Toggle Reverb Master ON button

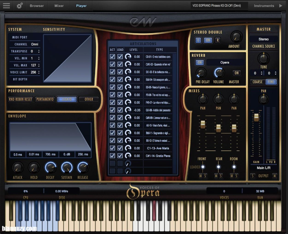tap(236, 73)
